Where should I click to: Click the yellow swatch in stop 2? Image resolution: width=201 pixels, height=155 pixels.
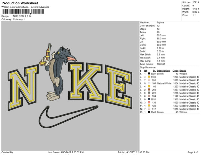tap(149, 77)
